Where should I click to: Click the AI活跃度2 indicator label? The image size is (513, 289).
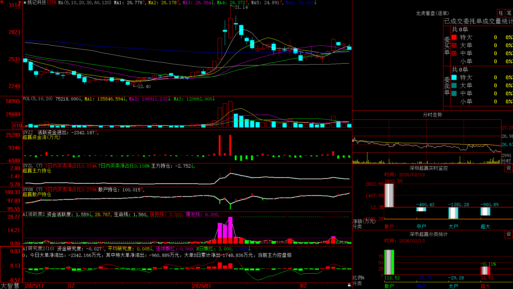[x=34, y=214]
